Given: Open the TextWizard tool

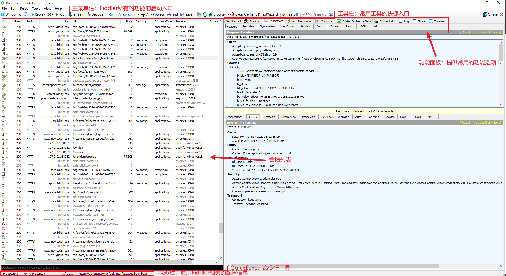Looking at the screenshot, I should pos(267,14).
